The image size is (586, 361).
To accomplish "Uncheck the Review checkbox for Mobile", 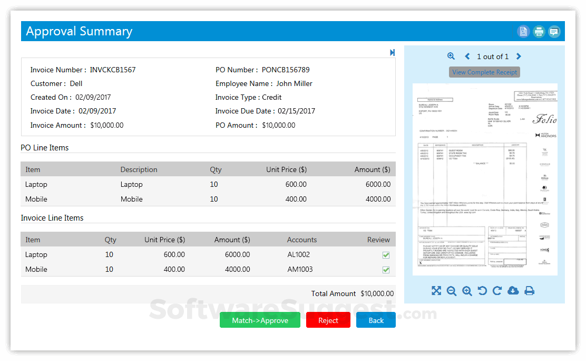I will pyautogui.click(x=386, y=269).
